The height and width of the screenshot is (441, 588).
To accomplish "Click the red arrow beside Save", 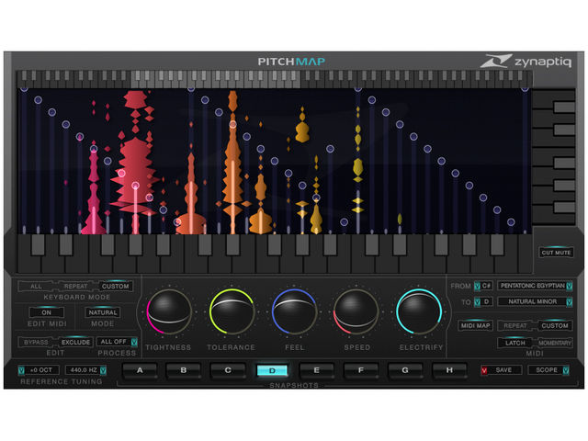I will (484, 370).
